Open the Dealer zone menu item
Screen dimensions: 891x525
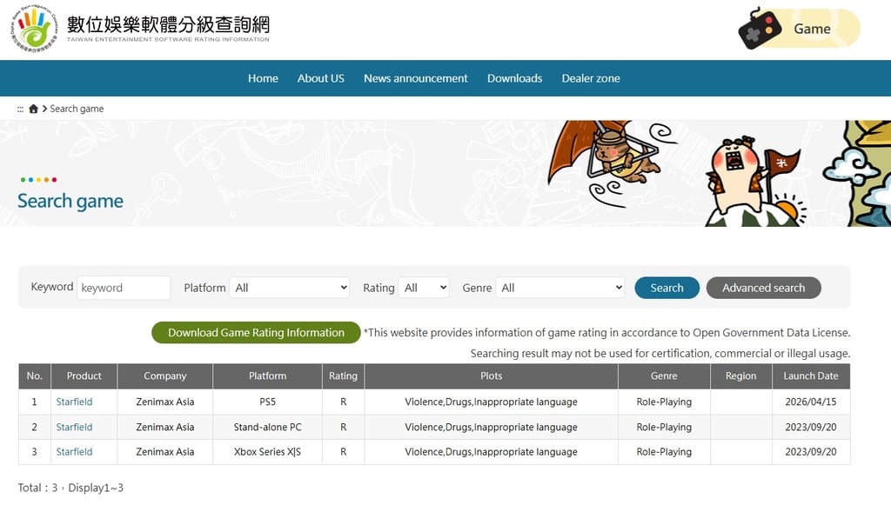point(591,78)
